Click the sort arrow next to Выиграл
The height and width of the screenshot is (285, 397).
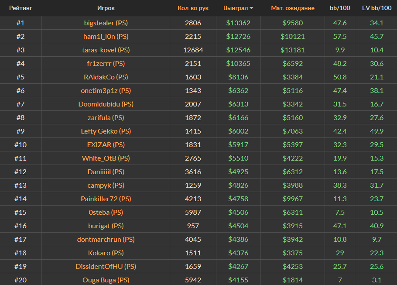click(x=252, y=8)
